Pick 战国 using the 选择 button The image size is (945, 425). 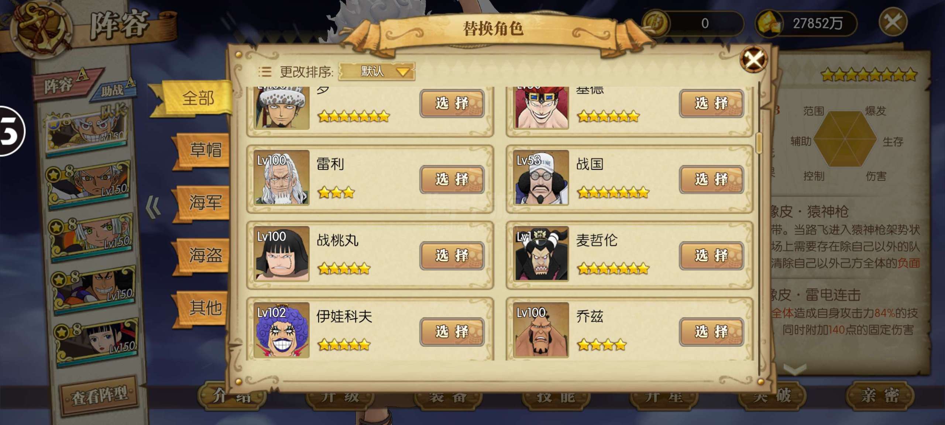tap(711, 179)
